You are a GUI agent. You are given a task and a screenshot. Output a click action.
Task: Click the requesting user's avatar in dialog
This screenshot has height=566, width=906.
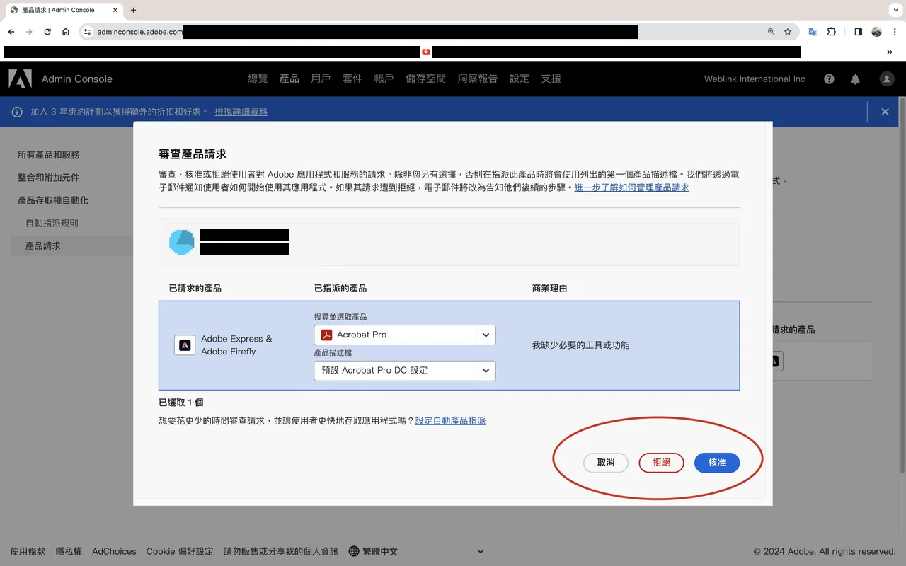(x=182, y=242)
